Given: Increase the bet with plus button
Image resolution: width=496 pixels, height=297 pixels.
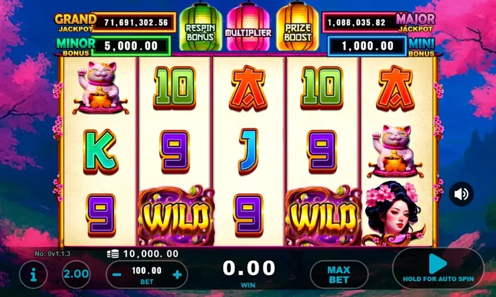Looking at the screenshot, I should click(177, 275).
